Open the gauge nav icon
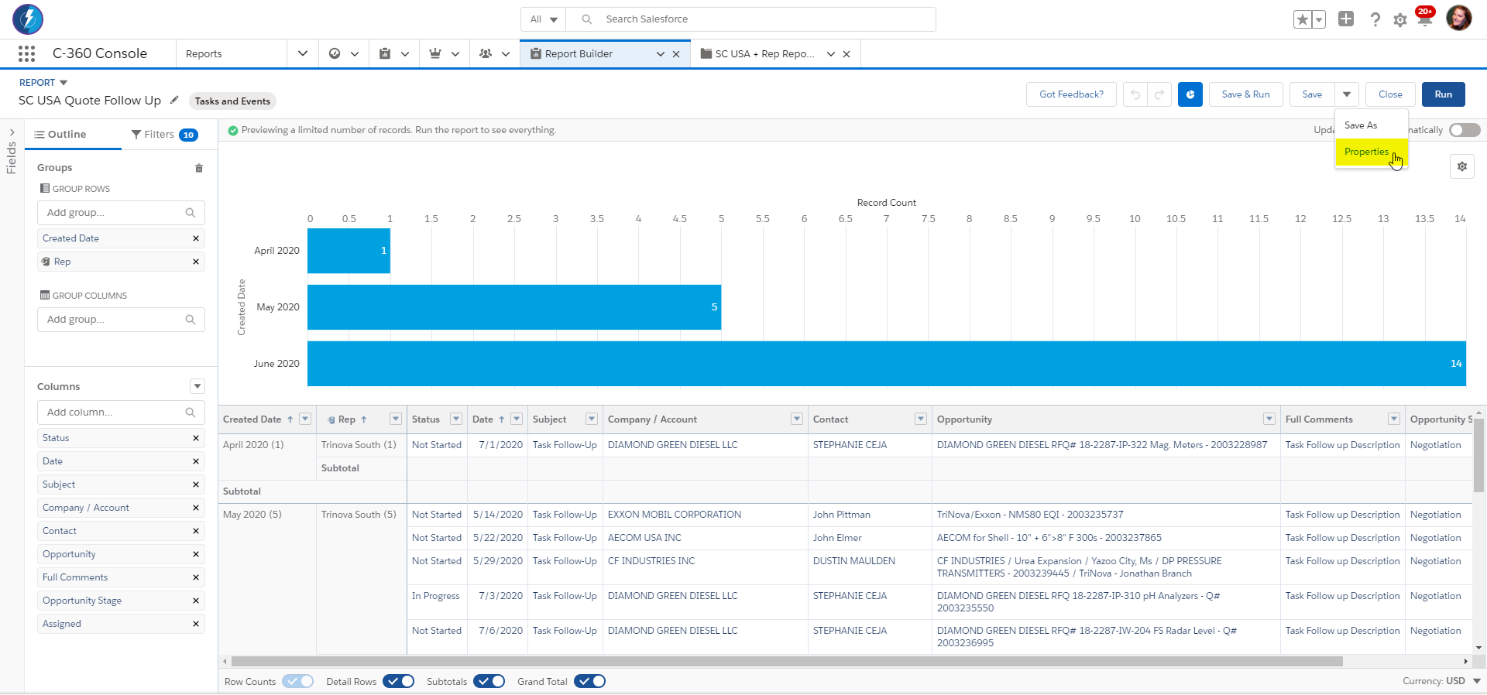1487x695 pixels. coord(335,53)
